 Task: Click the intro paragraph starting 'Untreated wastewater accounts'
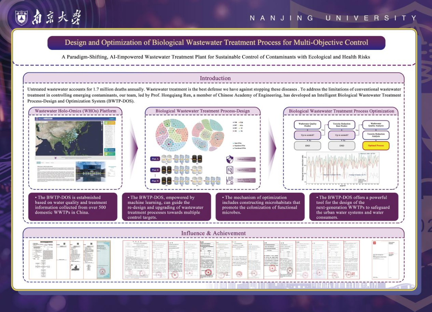click(214, 95)
